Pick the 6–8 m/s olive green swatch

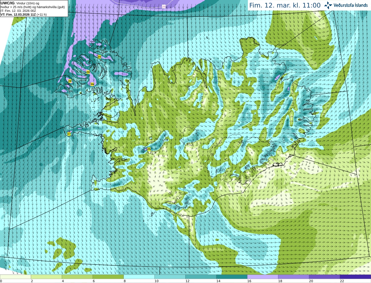coord(108,277)
